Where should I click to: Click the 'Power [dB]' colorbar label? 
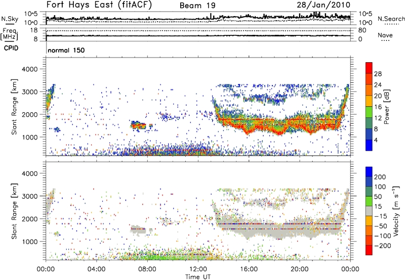pos(386,107)
